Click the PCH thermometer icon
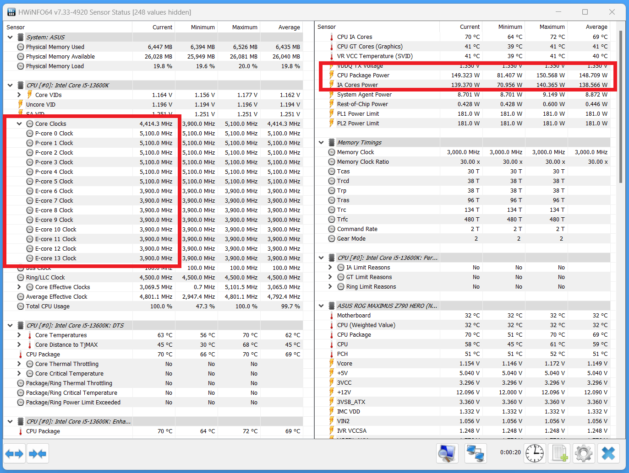This screenshot has width=629, height=473. pos(332,354)
